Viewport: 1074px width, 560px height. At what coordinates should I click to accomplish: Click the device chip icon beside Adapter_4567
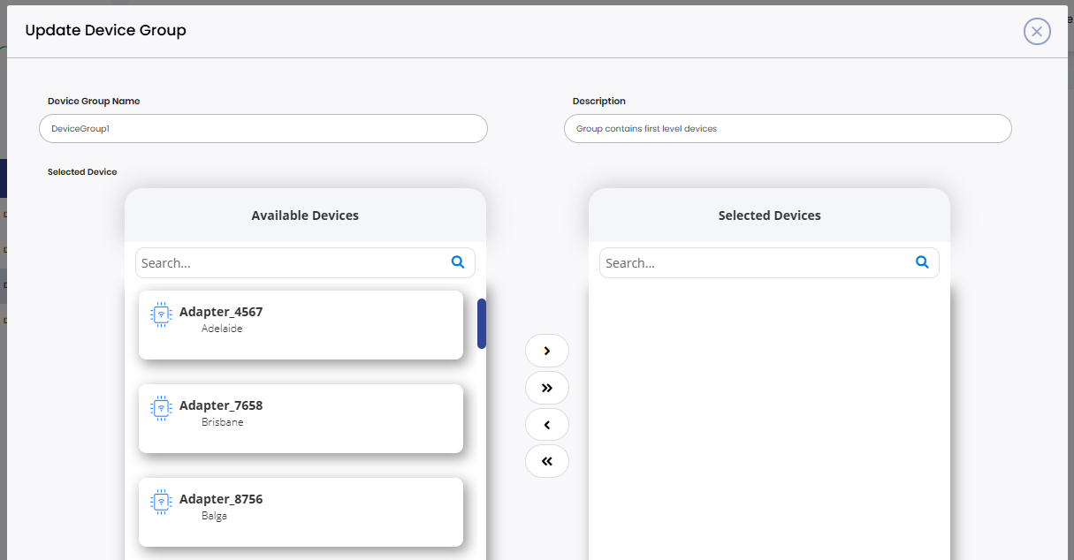[161, 314]
